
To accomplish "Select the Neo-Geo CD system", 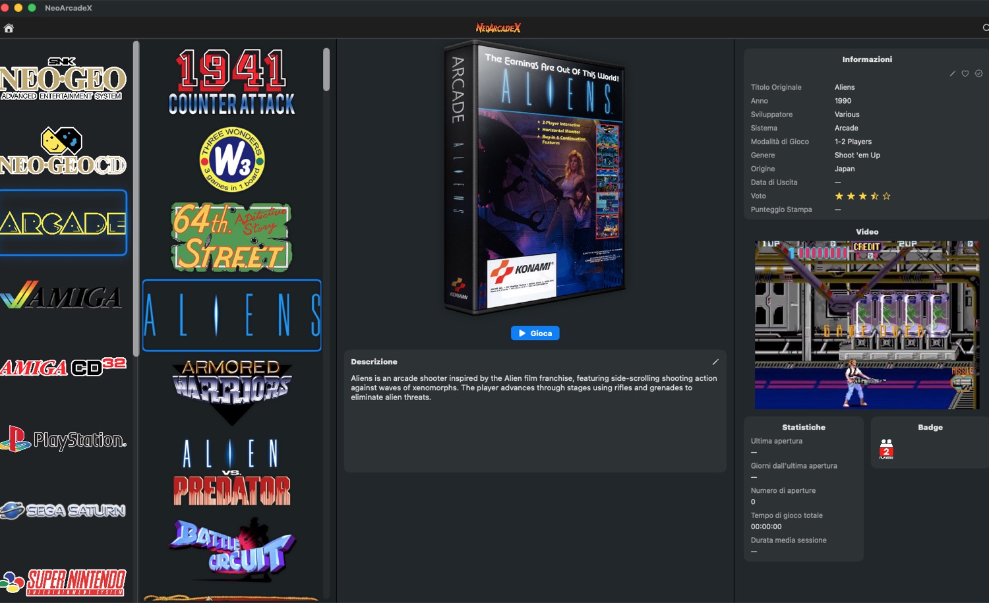I will [x=63, y=151].
